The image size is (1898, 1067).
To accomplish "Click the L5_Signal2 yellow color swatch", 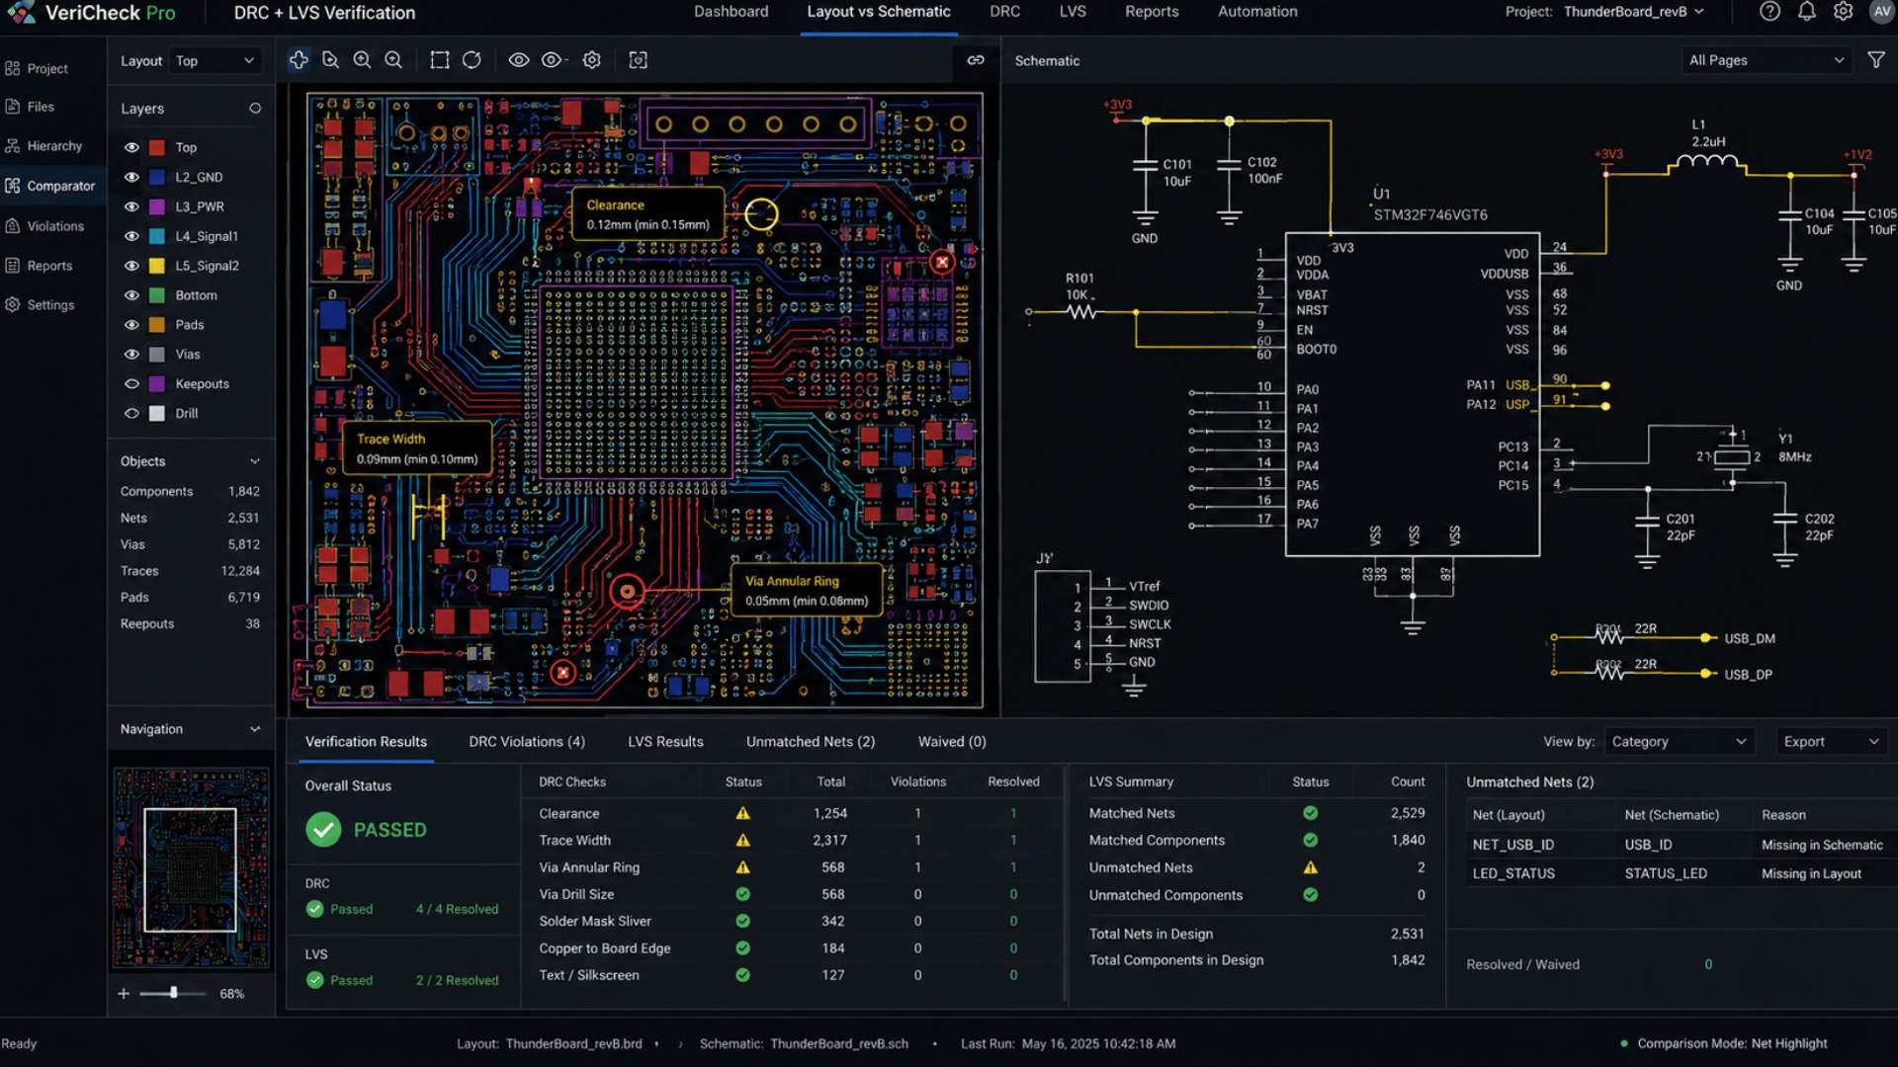I will click(x=157, y=266).
